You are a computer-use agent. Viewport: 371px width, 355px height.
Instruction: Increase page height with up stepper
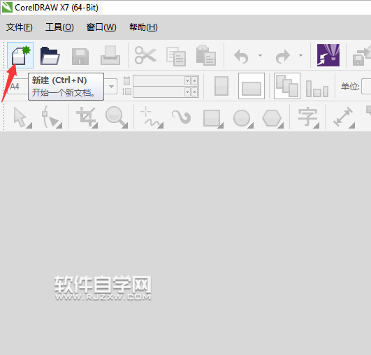pos(194,92)
